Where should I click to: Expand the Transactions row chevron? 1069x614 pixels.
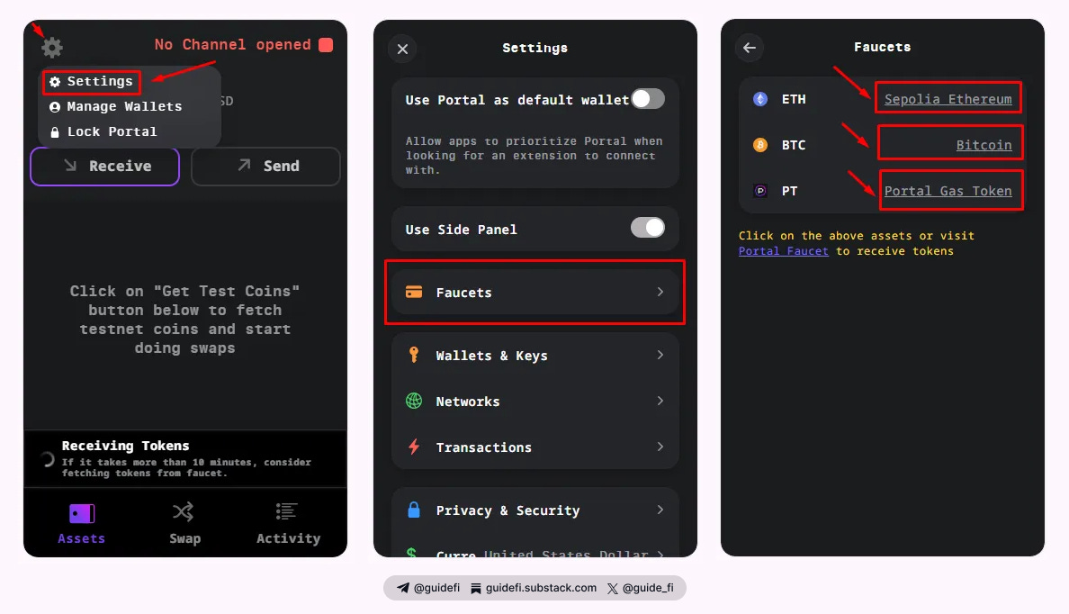(x=660, y=447)
